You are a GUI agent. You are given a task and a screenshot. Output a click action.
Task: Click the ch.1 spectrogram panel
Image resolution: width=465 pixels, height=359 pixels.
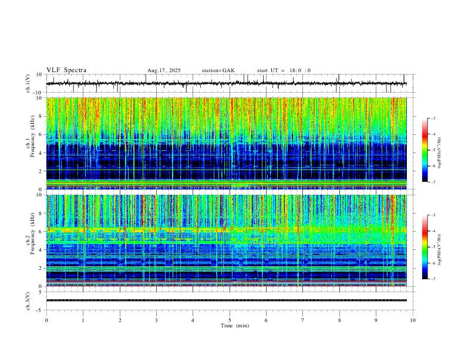(226, 143)
